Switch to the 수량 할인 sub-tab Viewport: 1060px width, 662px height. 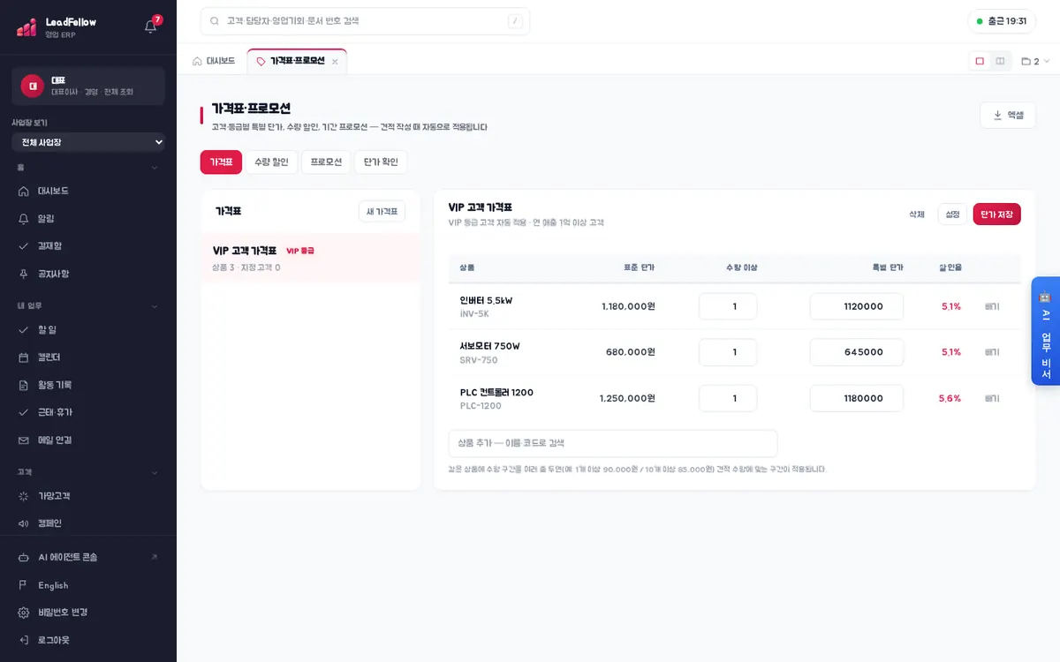(x=271, y=162)
